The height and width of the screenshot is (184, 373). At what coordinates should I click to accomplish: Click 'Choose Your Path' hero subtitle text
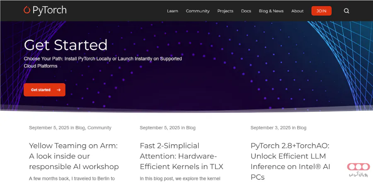(x=103, y=62)
